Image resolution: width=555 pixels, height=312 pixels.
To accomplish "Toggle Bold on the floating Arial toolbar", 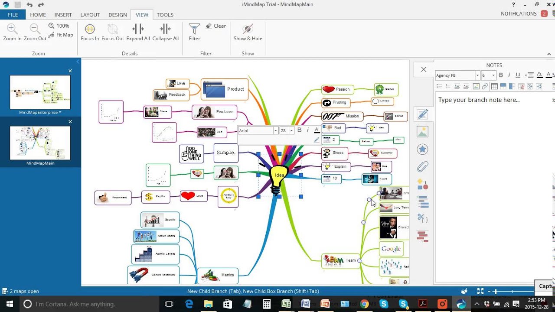I will (299, 130).
